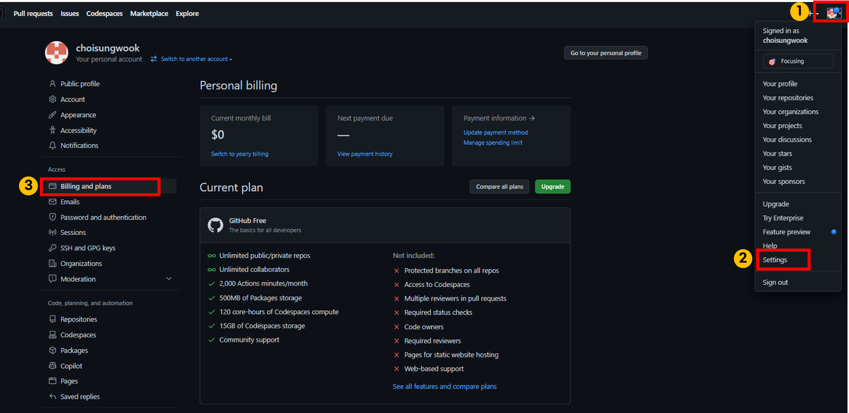
Task: Open Switch to another account dropdown
Action: (196, 59)
